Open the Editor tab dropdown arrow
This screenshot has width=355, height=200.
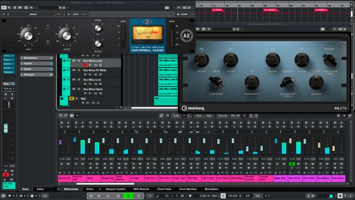(100, 189)
